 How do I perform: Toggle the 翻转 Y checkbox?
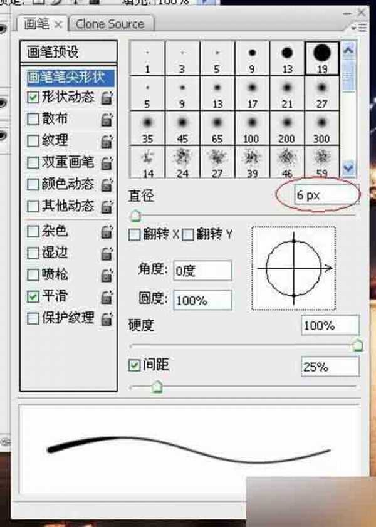coord(188,234)
